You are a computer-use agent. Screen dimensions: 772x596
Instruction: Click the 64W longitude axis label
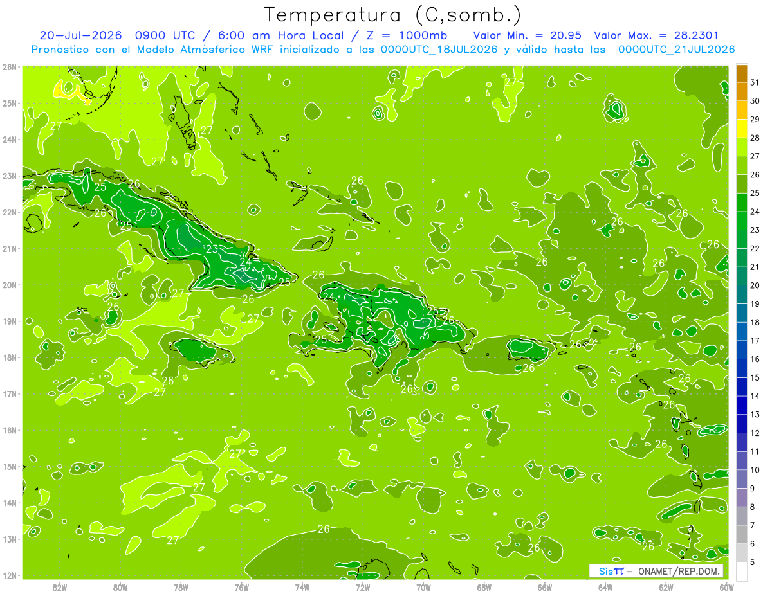[x=605, y=586]
